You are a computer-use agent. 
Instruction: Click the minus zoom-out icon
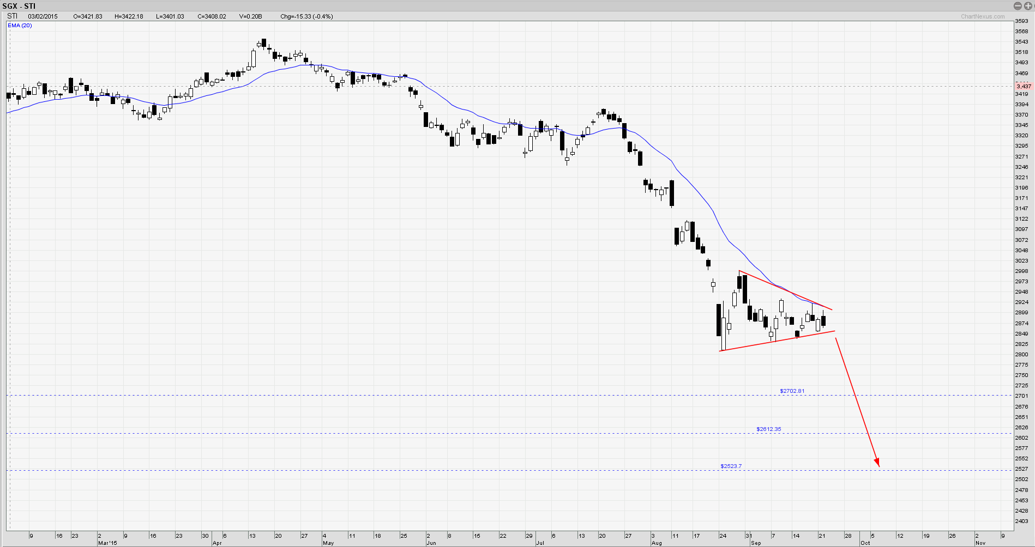1018,6
